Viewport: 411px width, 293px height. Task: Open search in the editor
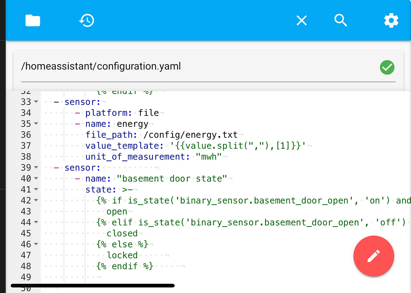(341, 20)
